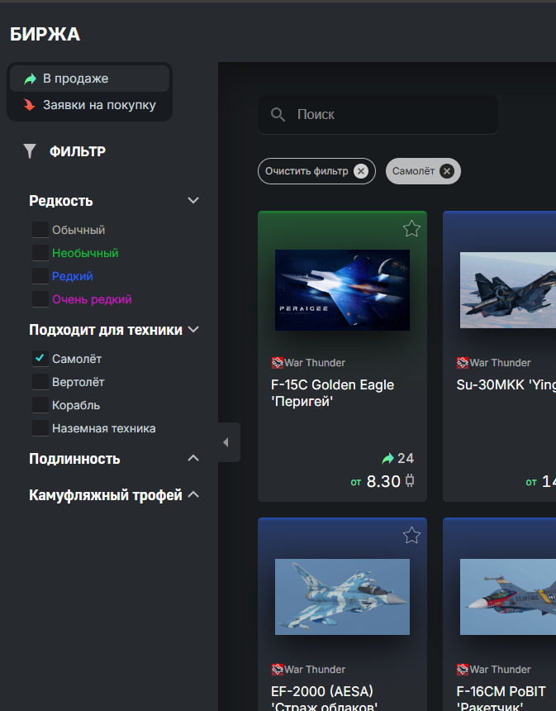This screenshot has height=711, width=556.
Task: Select the В продаже tab
Action: click(90, 79)
